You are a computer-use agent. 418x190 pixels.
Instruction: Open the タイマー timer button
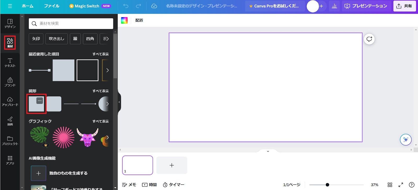[173, 185]
